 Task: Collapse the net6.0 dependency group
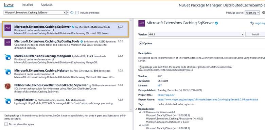(140, 125)
